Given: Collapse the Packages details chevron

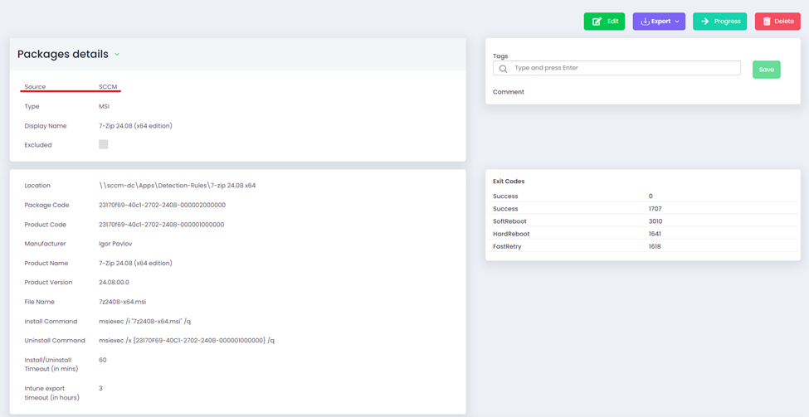Looking at the screenshot, I should pyautogui.click(x=117, y=55).
